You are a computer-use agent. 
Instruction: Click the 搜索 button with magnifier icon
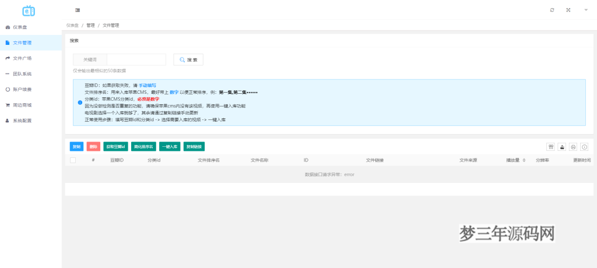tap(188, 60)
